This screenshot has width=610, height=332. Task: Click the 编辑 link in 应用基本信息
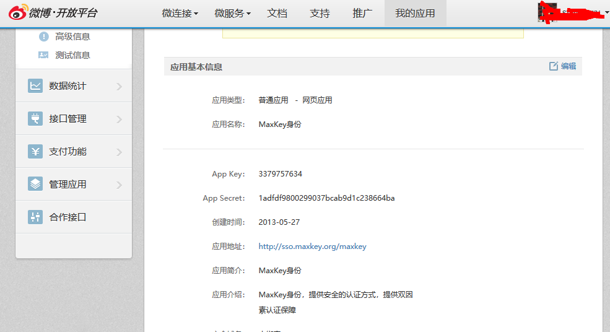pos(569,66)
